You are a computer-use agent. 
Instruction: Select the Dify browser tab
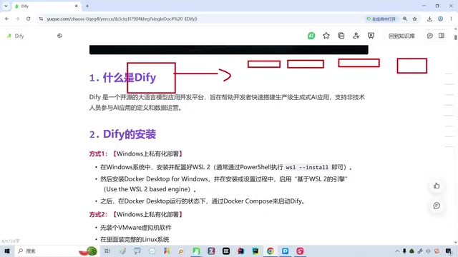(x=45, y=6)
